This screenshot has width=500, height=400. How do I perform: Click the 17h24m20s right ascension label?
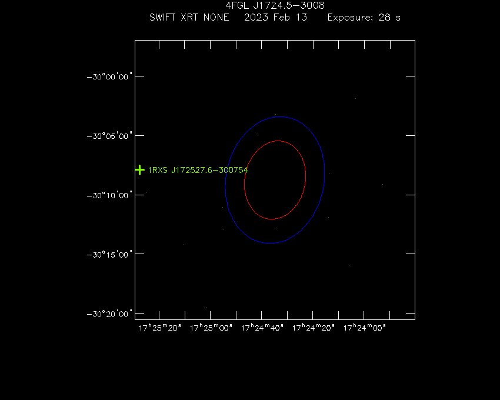(x=313, y=328)
